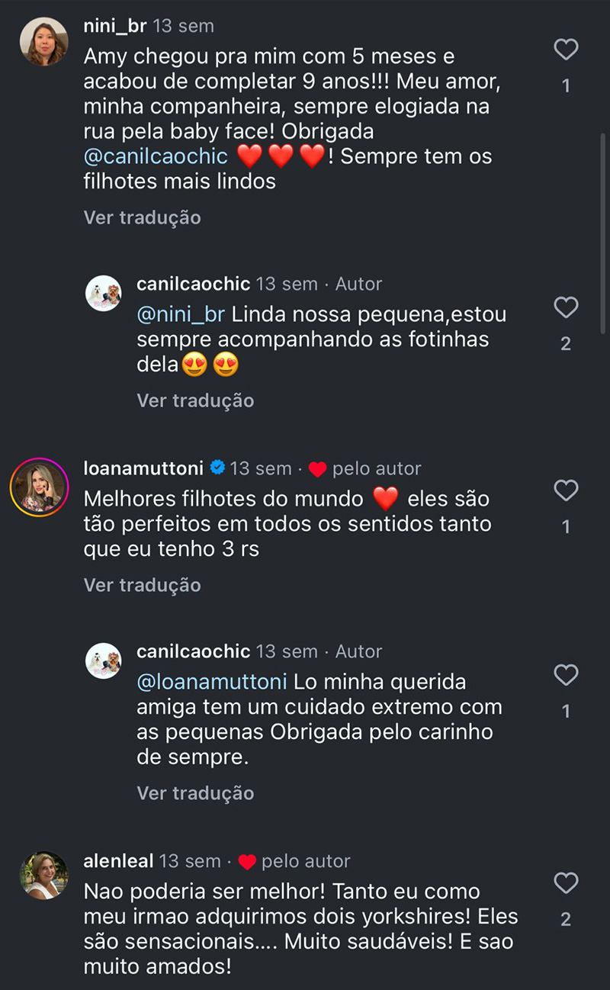
Task: Like canilcaochic's reply to nini_br
Action: pos(566,308)
